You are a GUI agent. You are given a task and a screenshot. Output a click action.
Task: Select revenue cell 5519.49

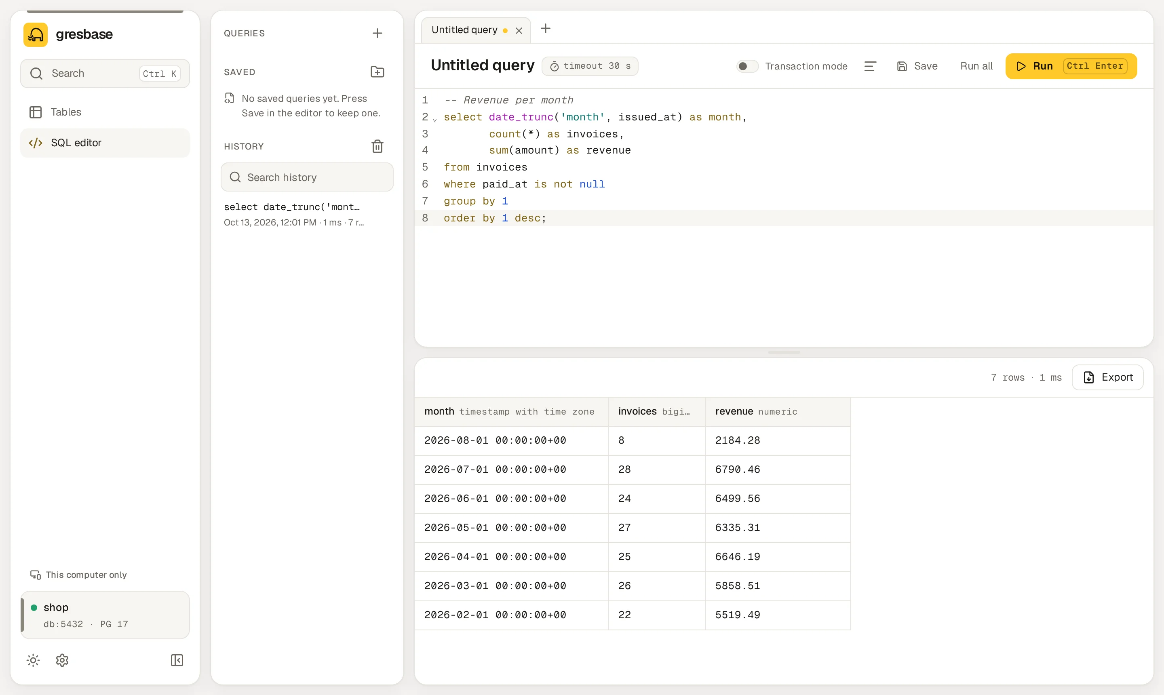click(778, 615)
